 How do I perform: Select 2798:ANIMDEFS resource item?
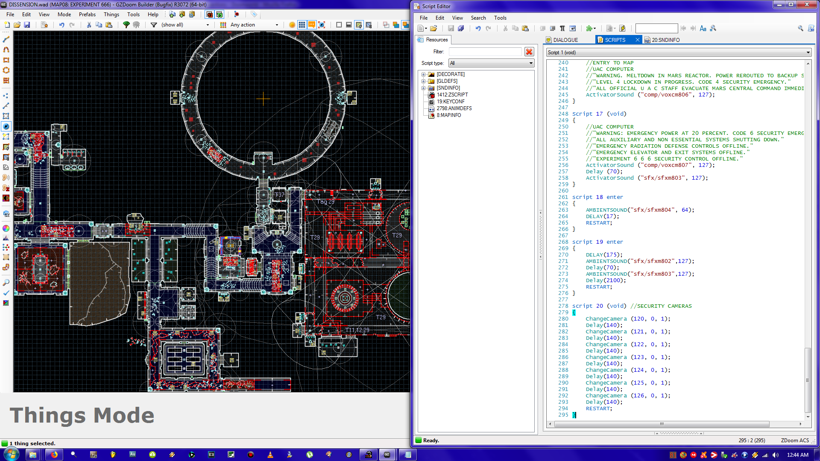point(454,108)
